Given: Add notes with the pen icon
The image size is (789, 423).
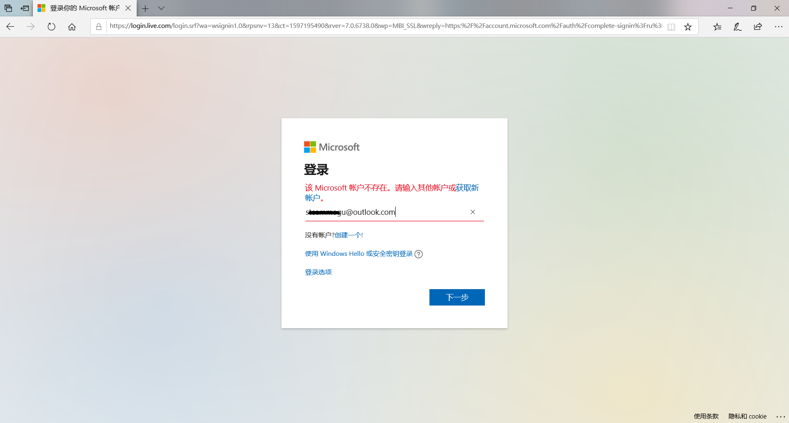Looking at the screenshot, I should click(x=738, y=27).
